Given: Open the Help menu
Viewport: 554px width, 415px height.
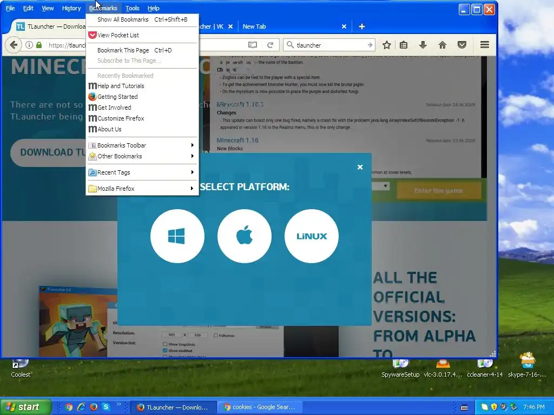Looking at the screenshot, I should [153, 8].
